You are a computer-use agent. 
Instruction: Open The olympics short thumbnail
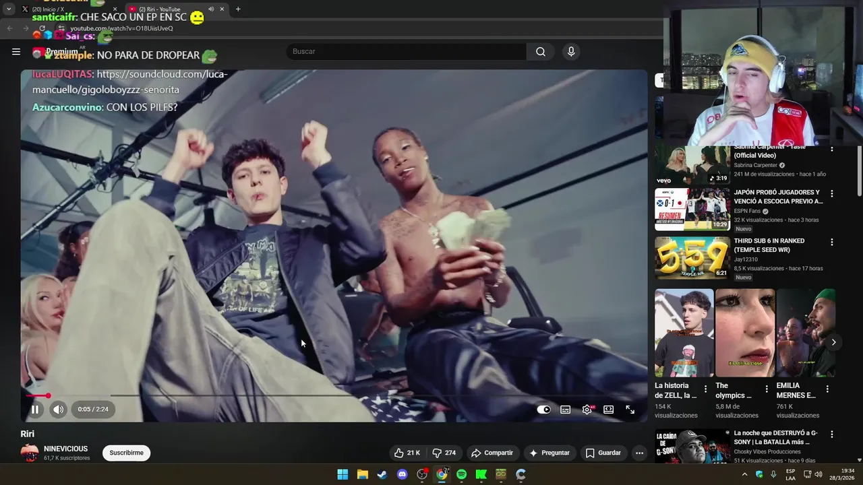point(744,333)
